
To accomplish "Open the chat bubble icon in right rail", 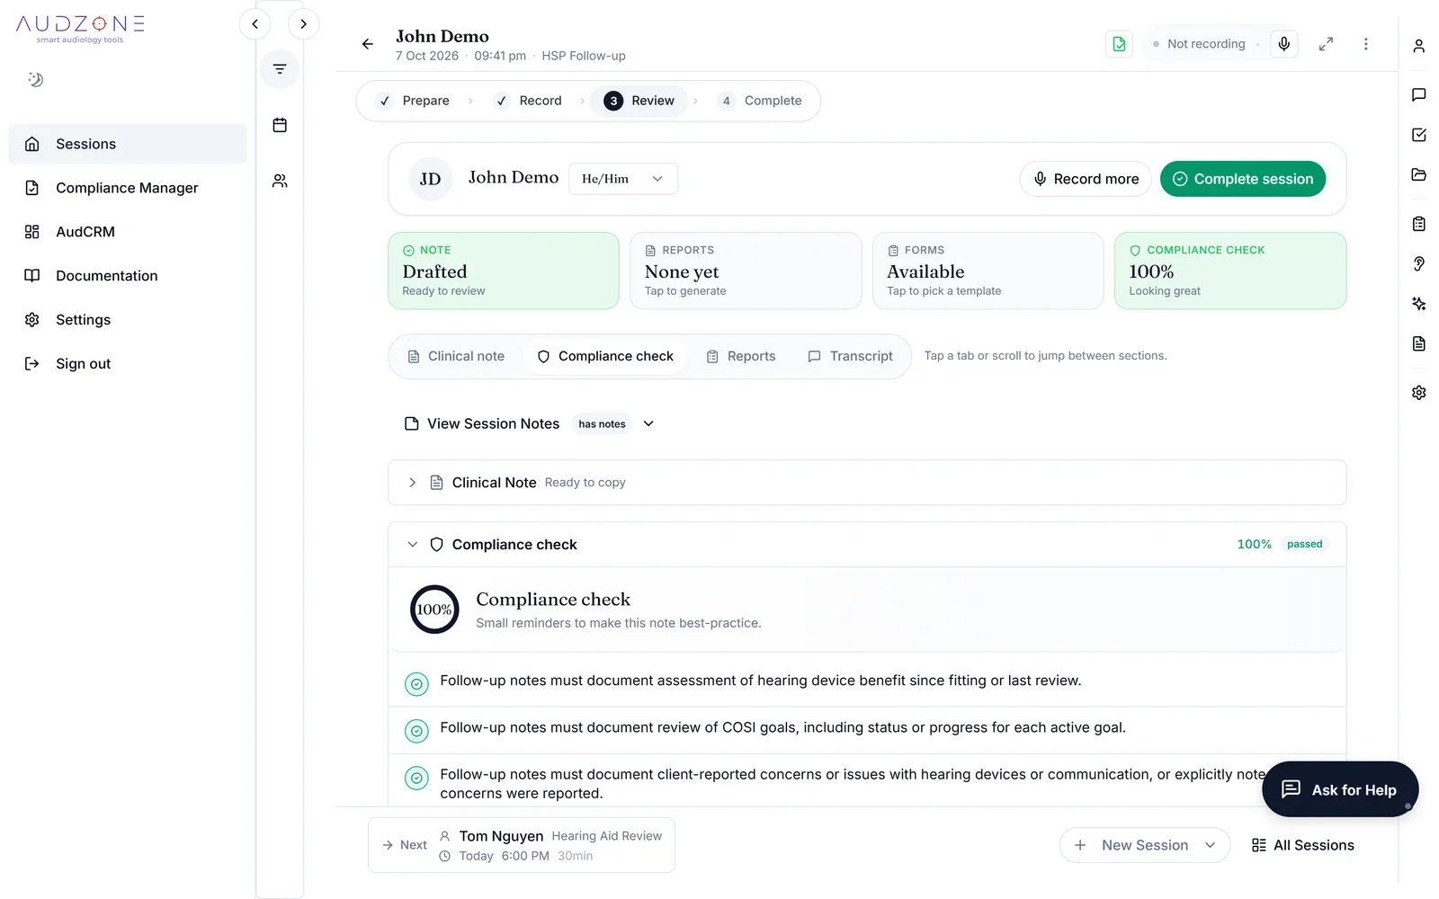I will (1418, 94).
